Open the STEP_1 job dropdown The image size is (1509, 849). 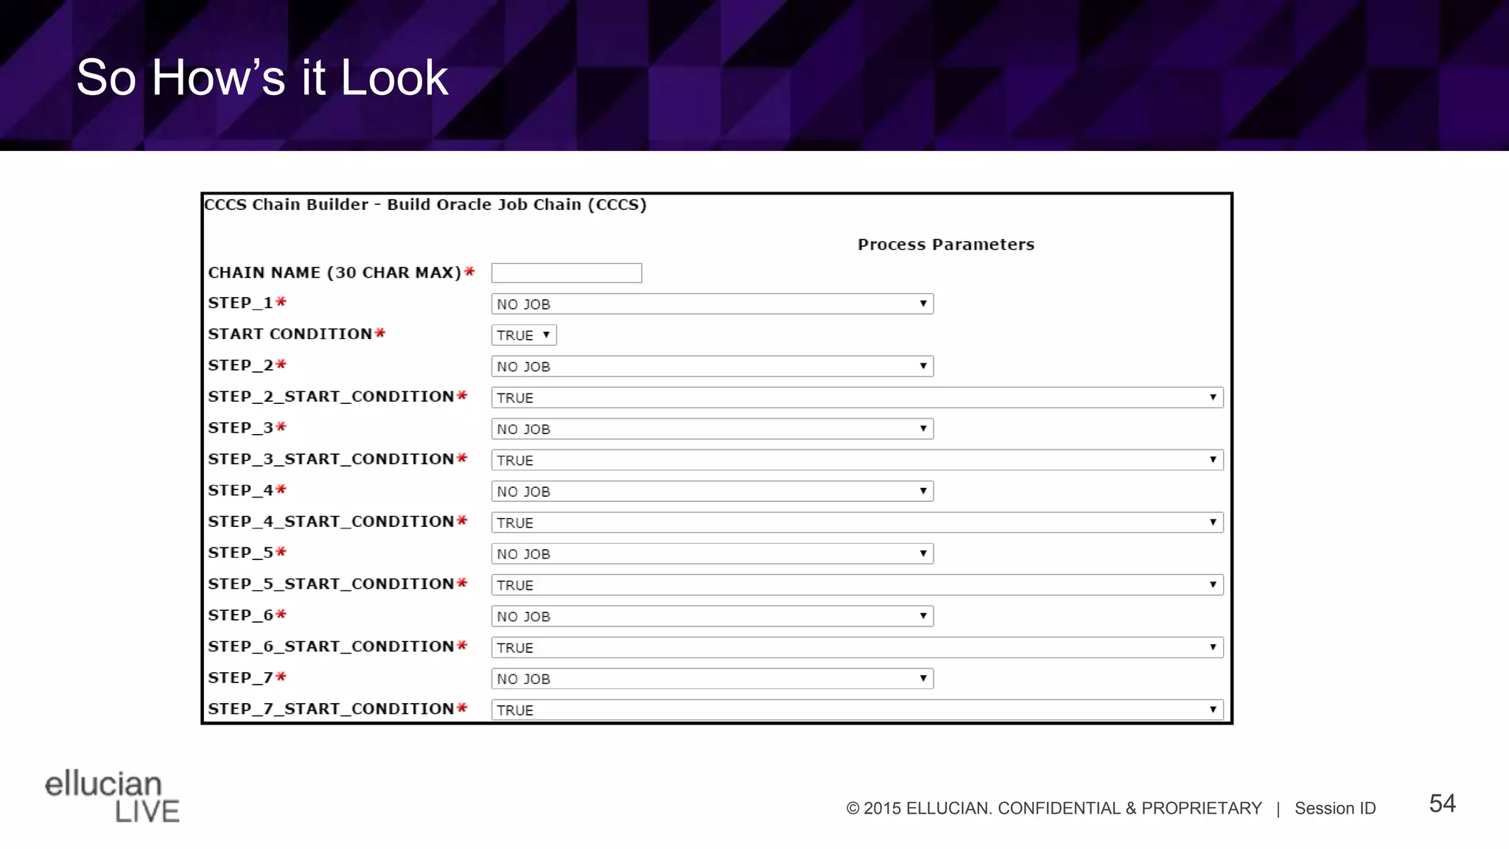tap(712, 304)
